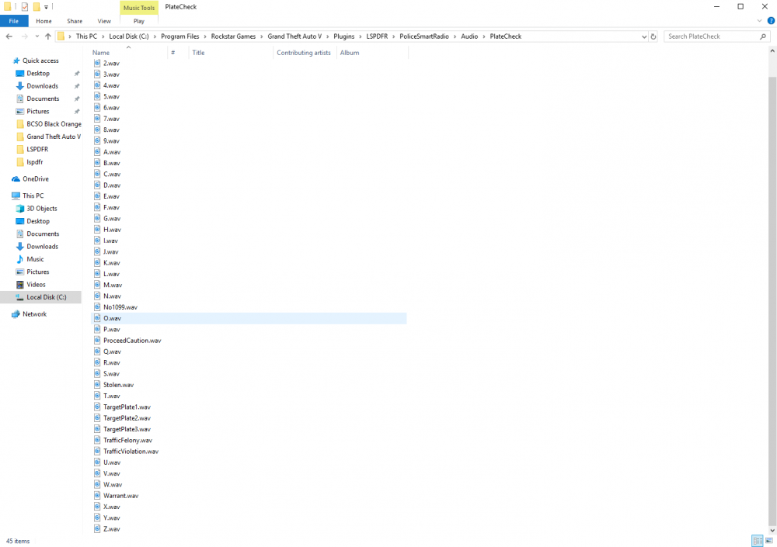The width and height of the screenshot is (777, 547).
Task: Click the vertical scrollbar down arrow
Action: pyautogui.click(x=772, y=530)
